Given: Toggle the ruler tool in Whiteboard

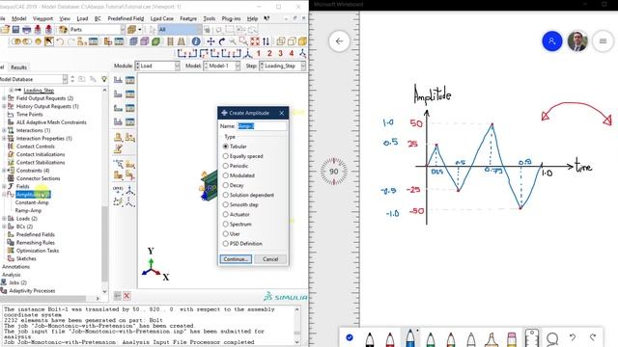Looking at the screenshot, I should coord(532,338).
